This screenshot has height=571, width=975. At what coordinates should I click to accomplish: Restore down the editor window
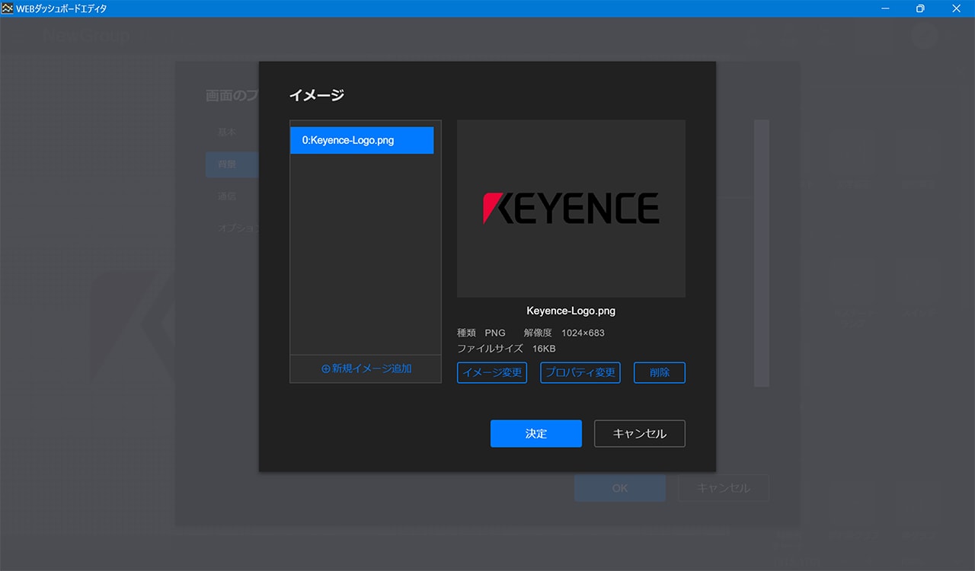coord(920,8)
